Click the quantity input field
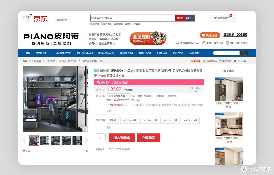This screenshot has width=274, height=175. [100, 138]
